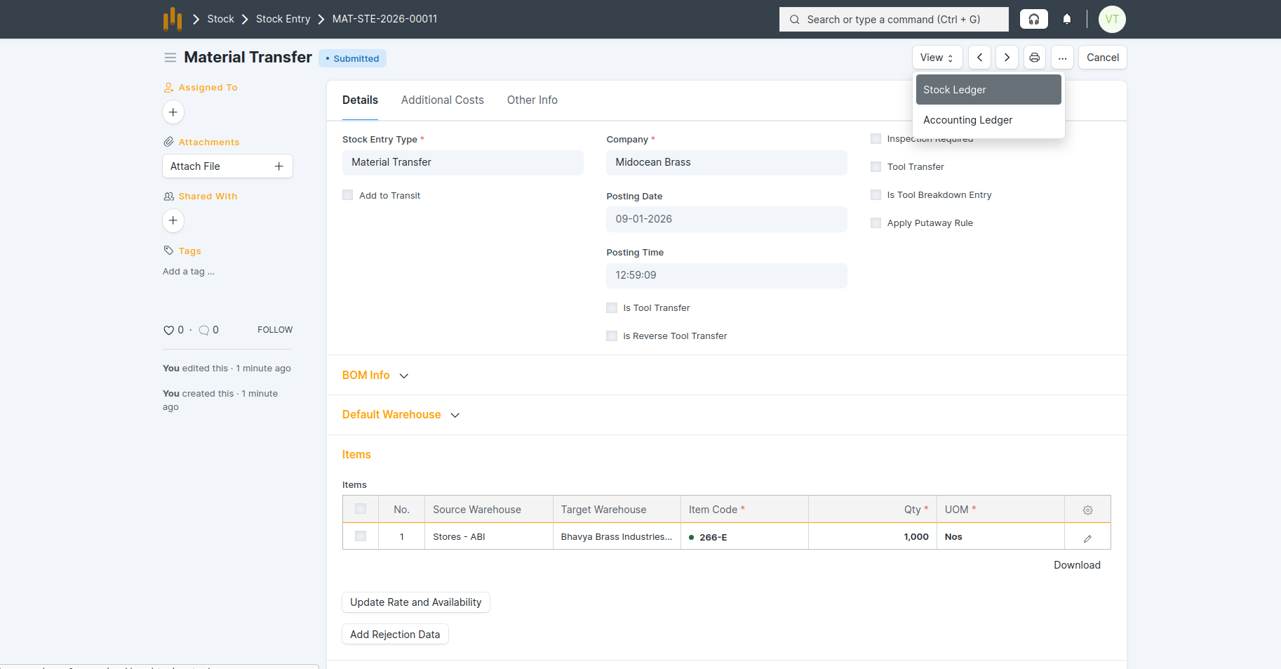The image size is (1281, 669).
Task: Expand the Default Warehouse section
Action: point(401,415)
